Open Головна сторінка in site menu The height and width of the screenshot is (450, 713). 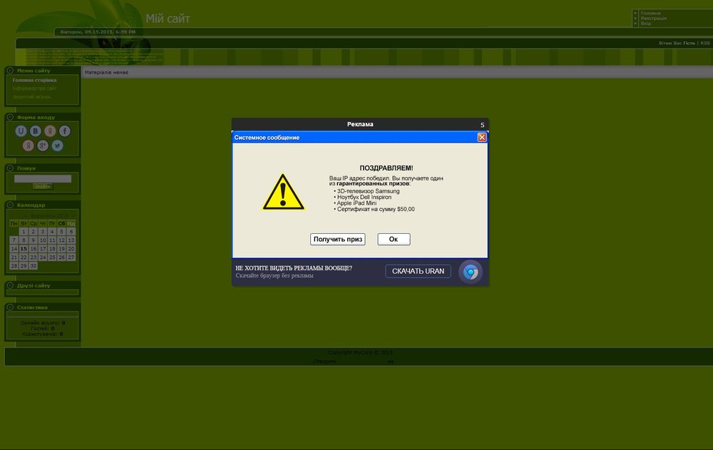click(x=34, y=80)
